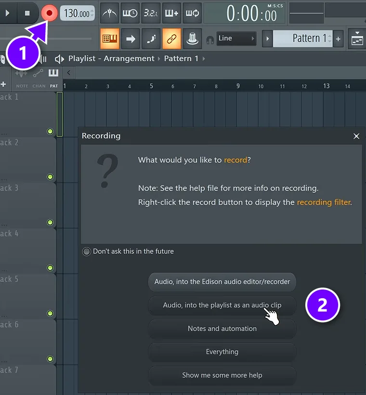Click the orange 'record' link
The height and width of the screenshot is (395, 366).
pos(235,160)
